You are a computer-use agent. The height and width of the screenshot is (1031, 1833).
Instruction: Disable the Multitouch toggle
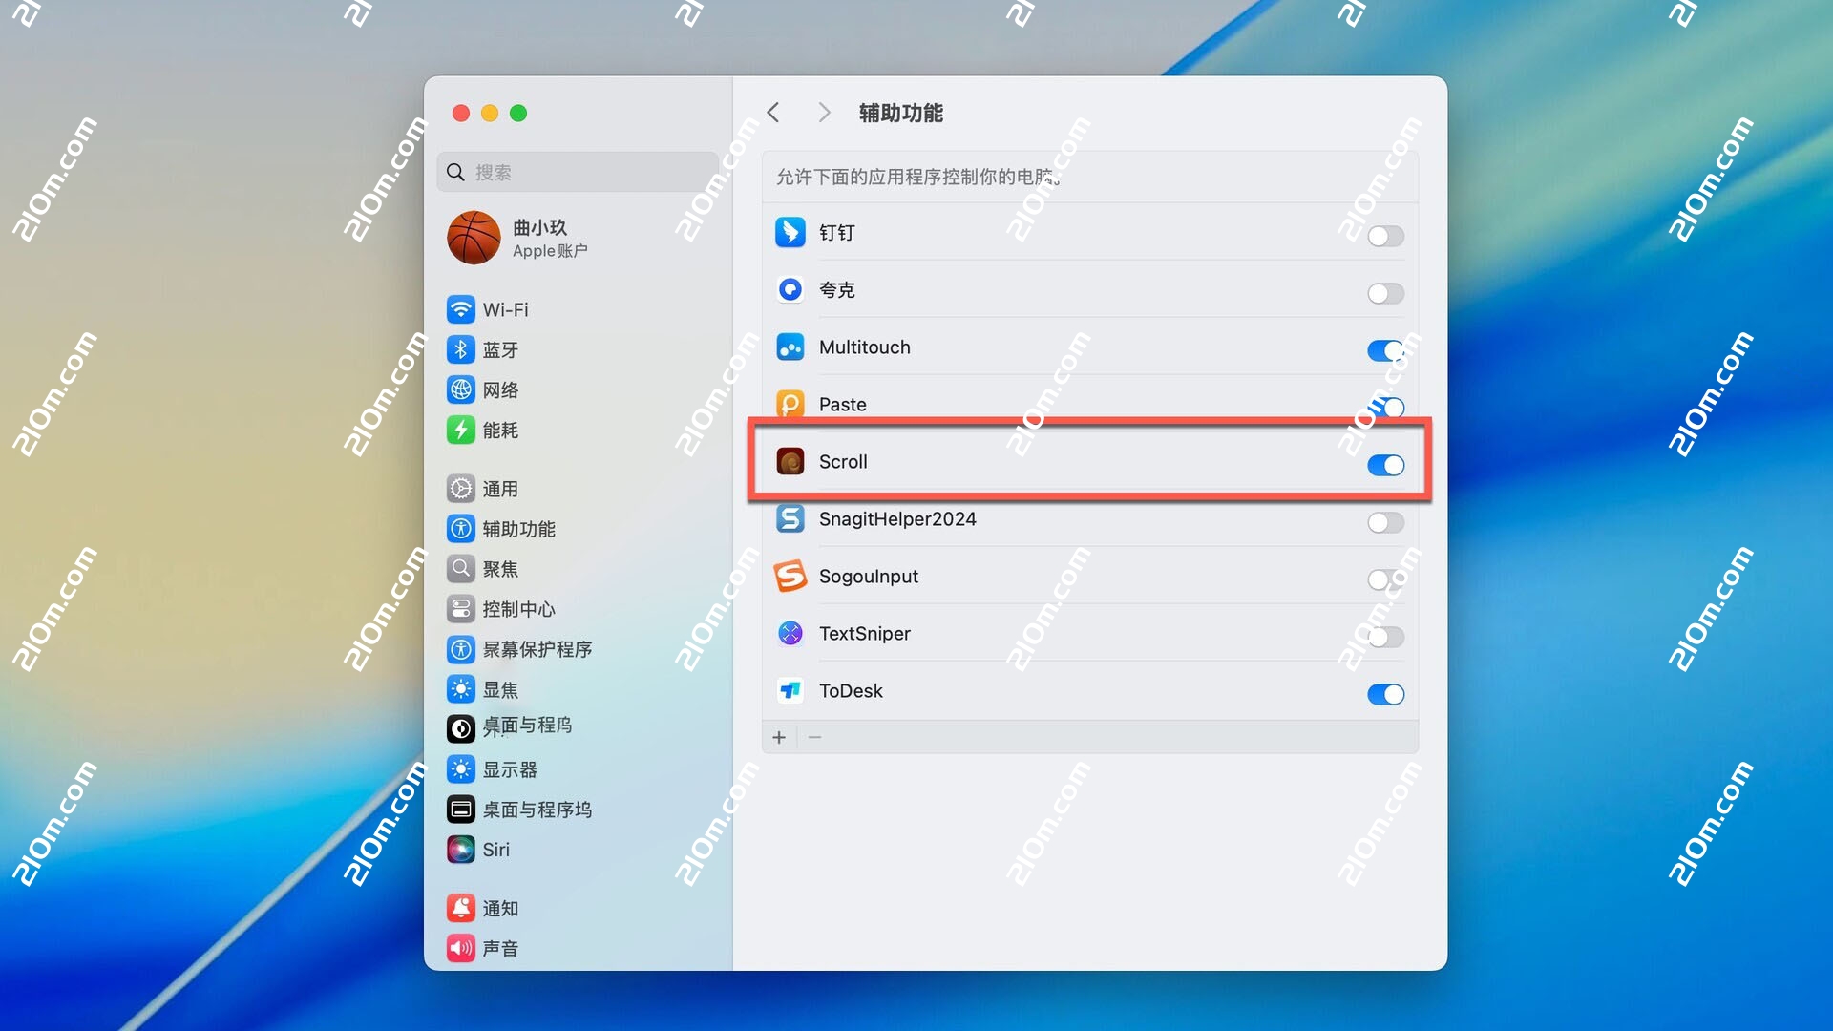coord(1385,350)
